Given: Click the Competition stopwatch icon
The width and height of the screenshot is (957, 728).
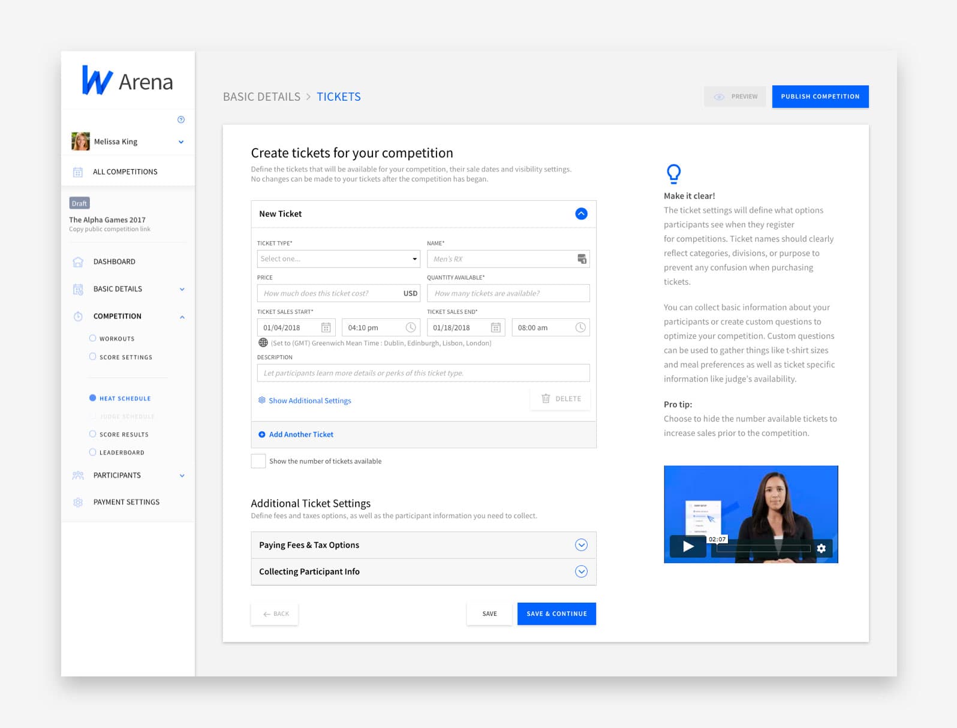Looking at the screenshot, I should (78, 316).
